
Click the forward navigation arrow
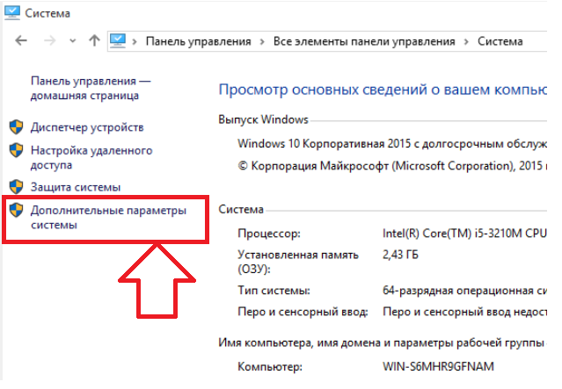pyautogui.click(x=50, y=40)
